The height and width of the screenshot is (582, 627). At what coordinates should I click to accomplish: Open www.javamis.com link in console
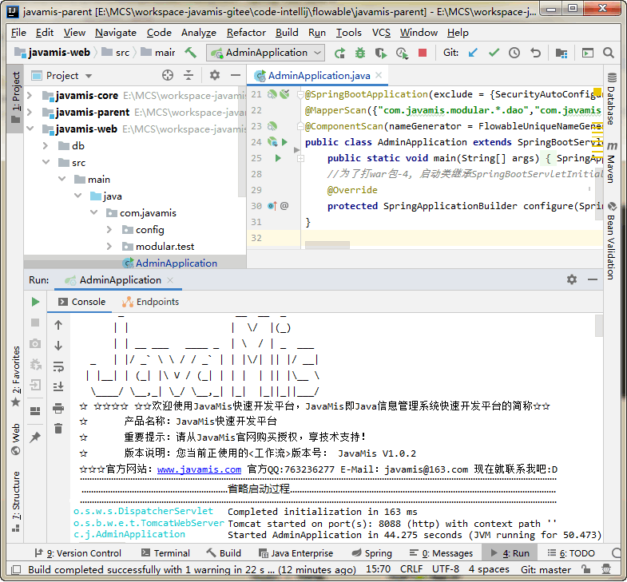pos(199,469)
